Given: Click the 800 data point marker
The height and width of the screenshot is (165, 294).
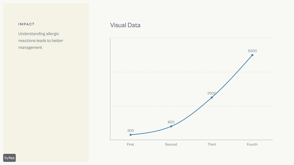Looking at the screenshot, I should tap(171, 126).
